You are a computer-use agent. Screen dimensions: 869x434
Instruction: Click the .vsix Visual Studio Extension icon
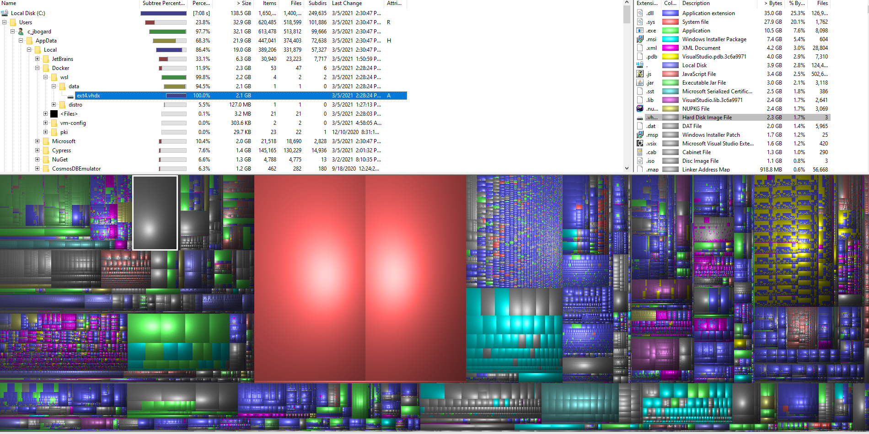[x=640, y=144]
